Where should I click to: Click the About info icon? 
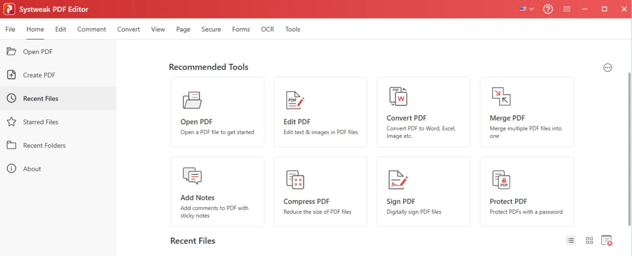[x=12, y=168]
